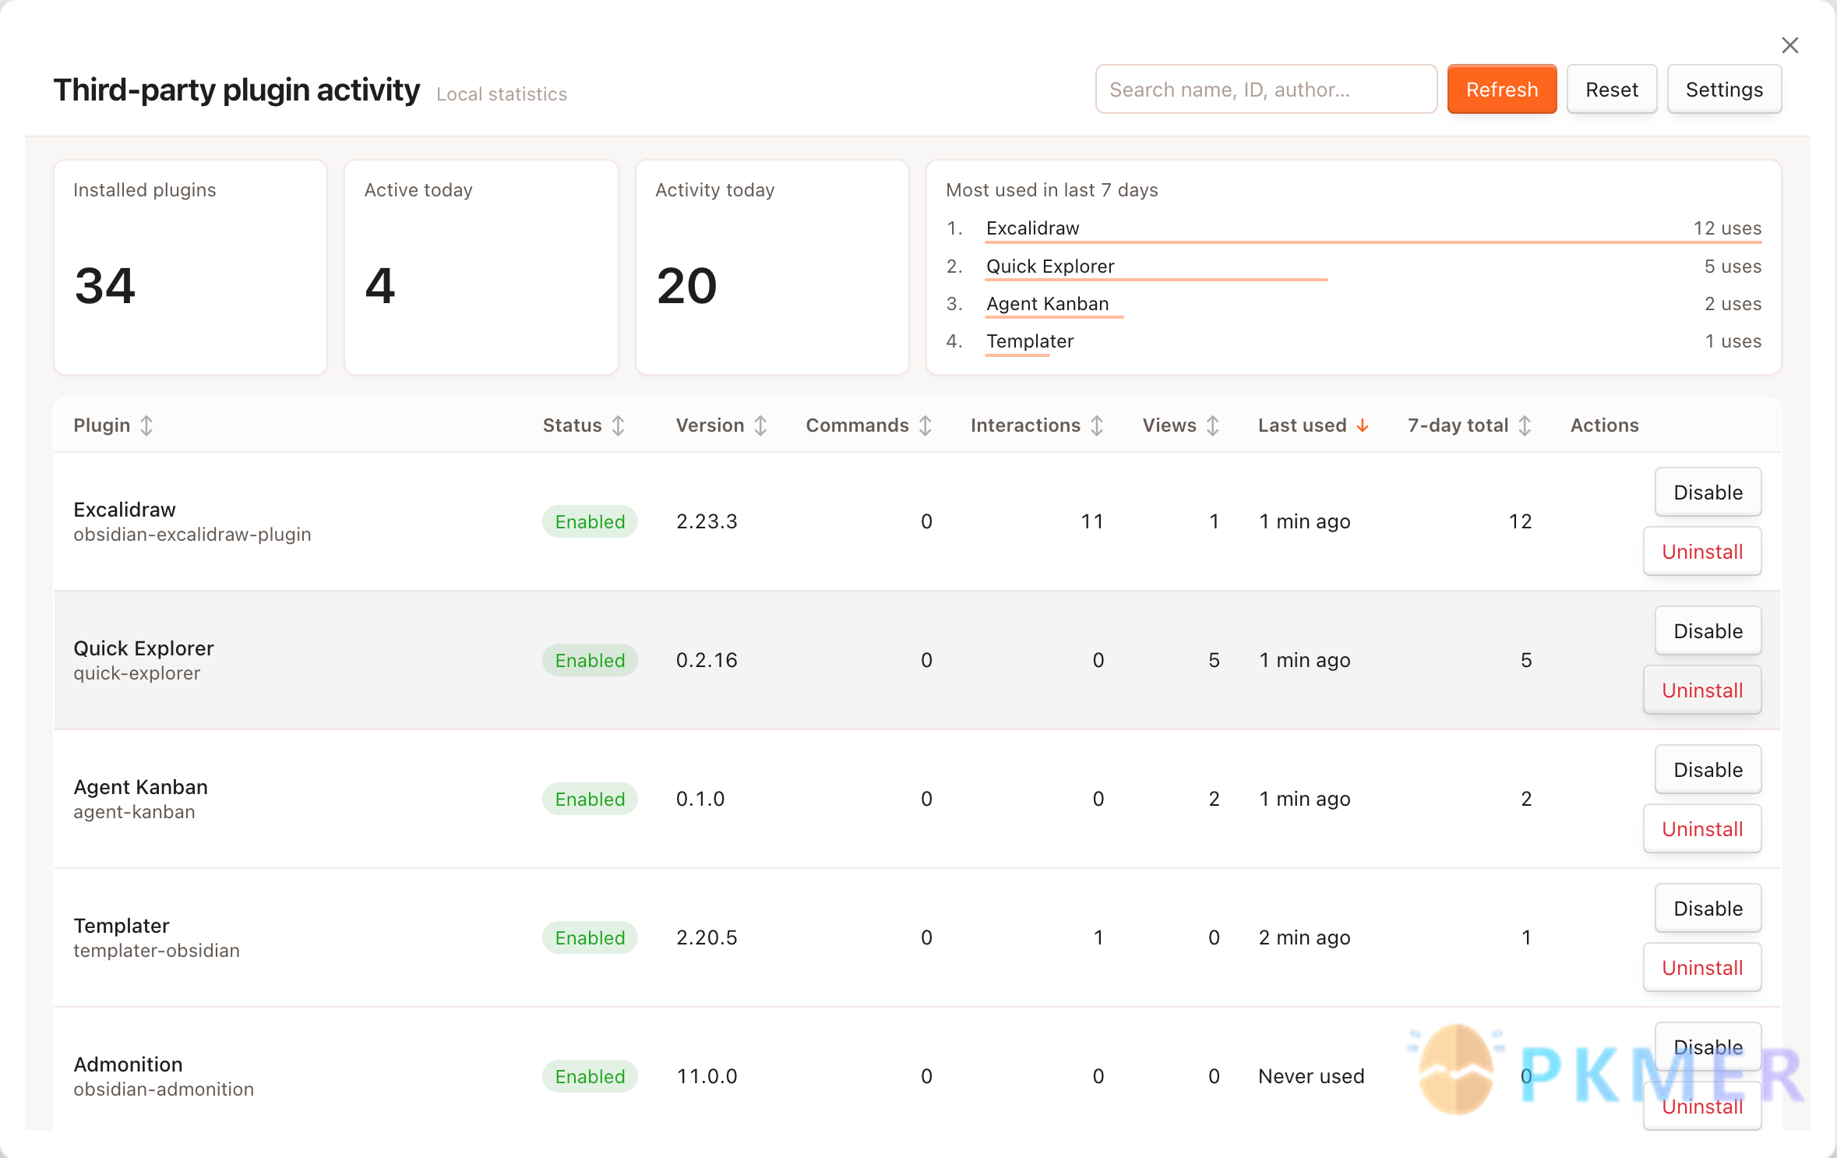1837x1158 pixels.
Task: Click Templater version 2.20.5
Action: coord(707,937)
